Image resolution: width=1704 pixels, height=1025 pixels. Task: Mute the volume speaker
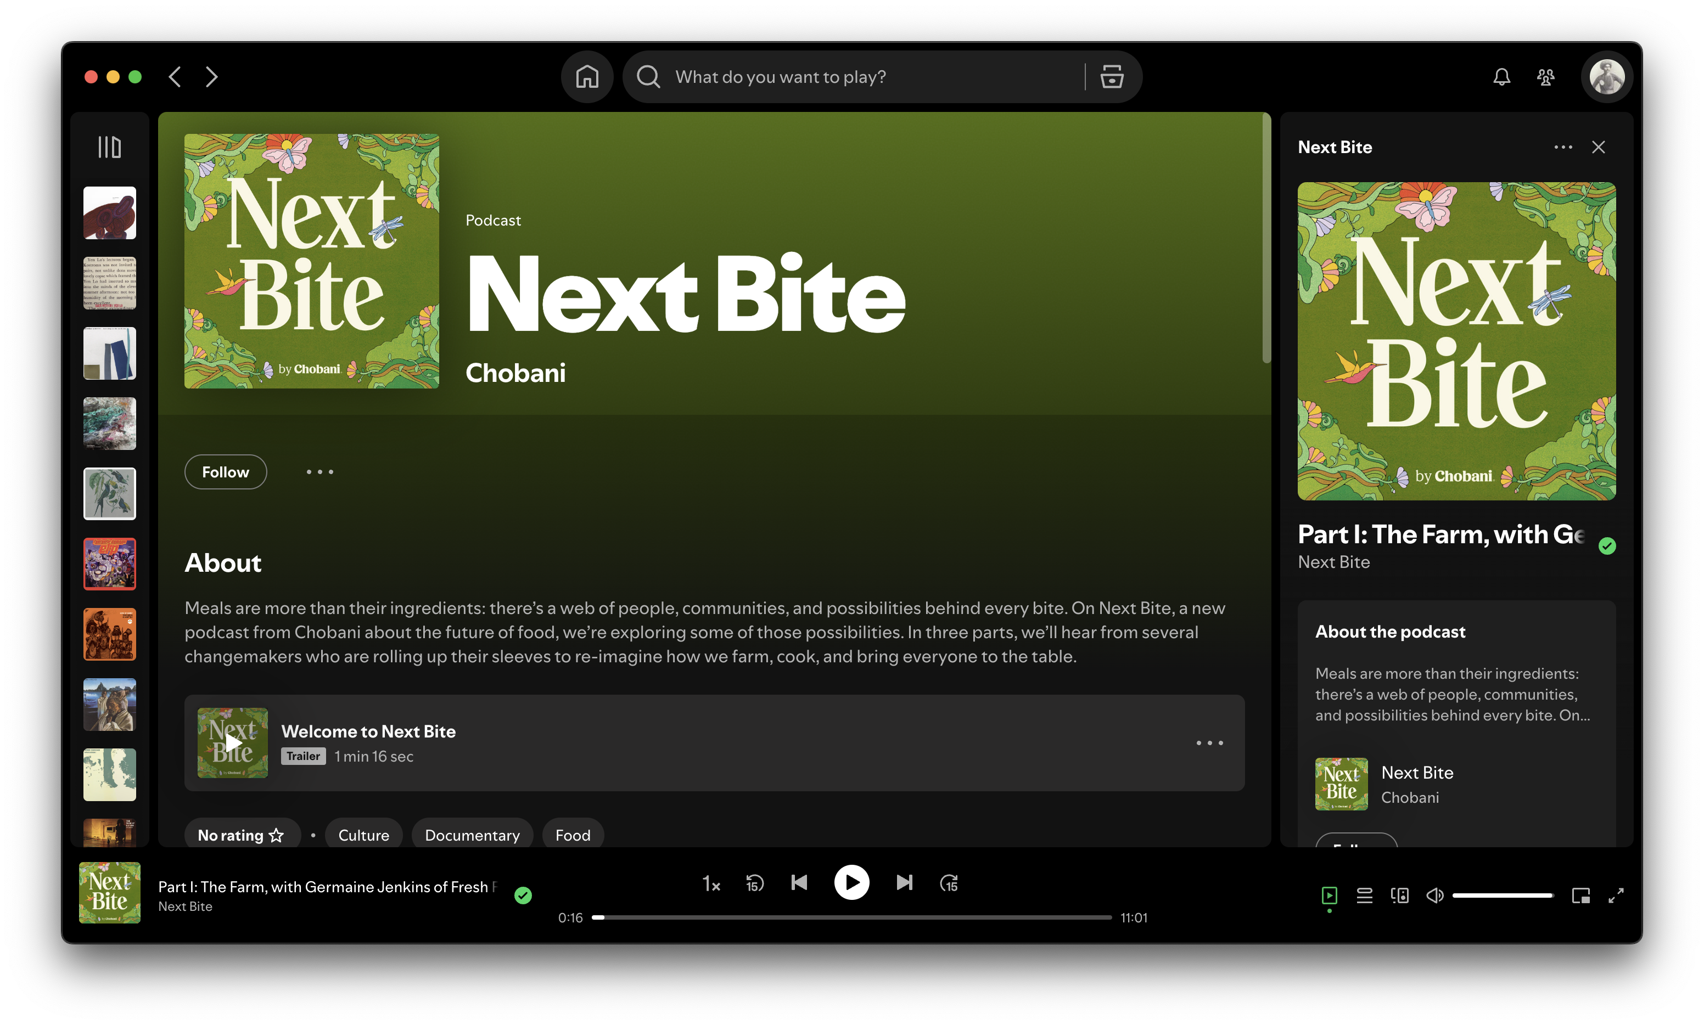(1434, 896)
